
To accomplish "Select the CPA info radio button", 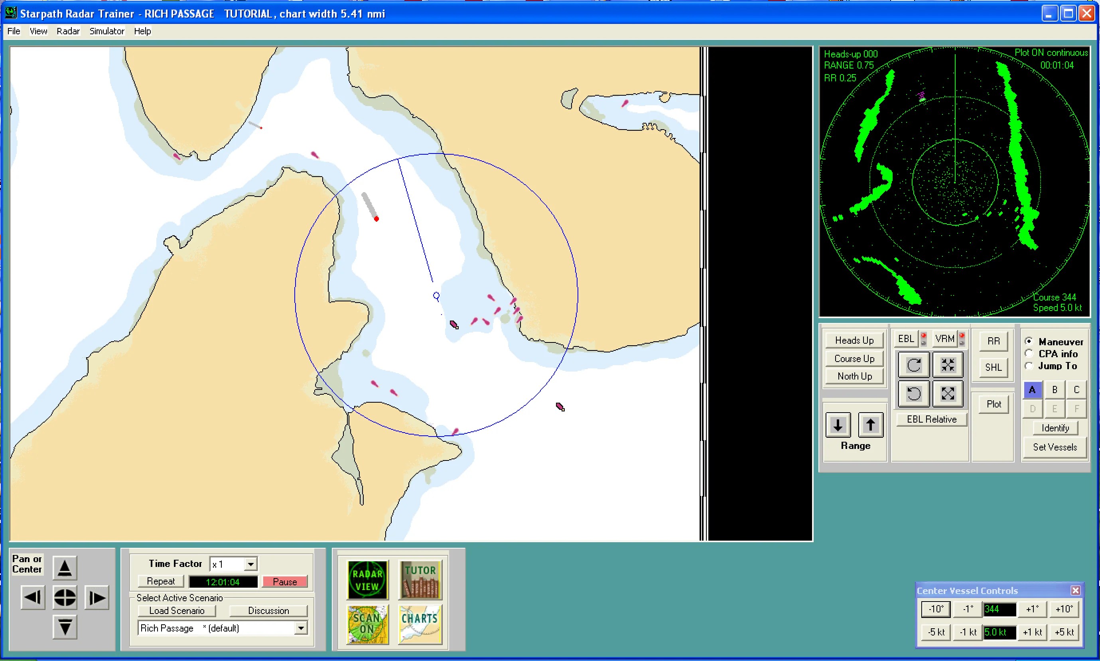I will 1029,353.
